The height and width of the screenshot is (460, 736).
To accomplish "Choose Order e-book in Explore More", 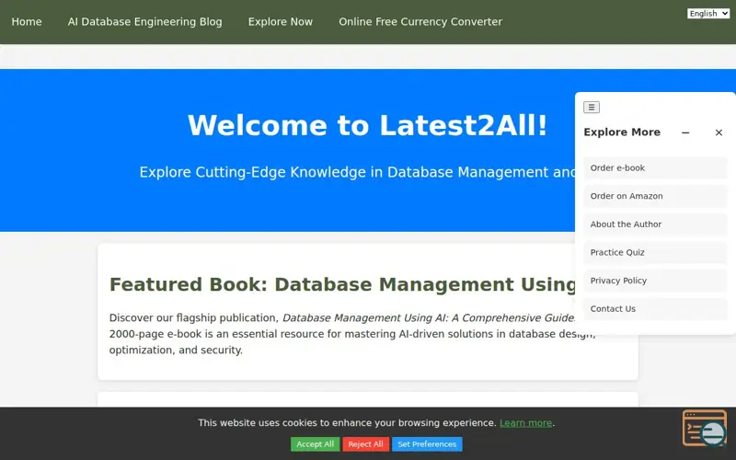I will pos(655,168).
